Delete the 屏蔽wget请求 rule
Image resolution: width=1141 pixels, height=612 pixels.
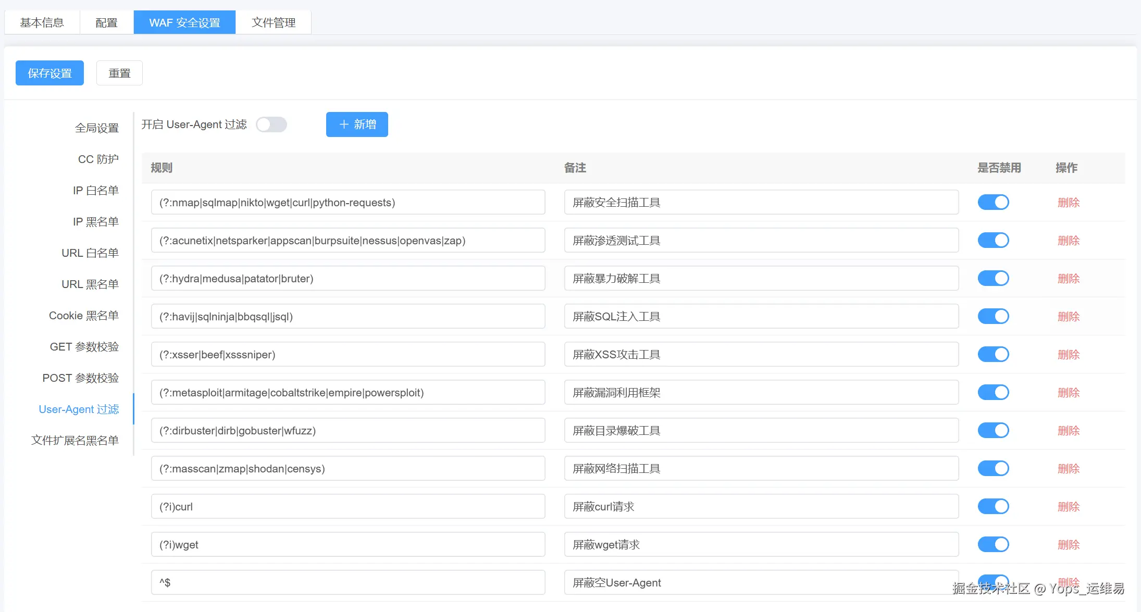coord(1068,545)
